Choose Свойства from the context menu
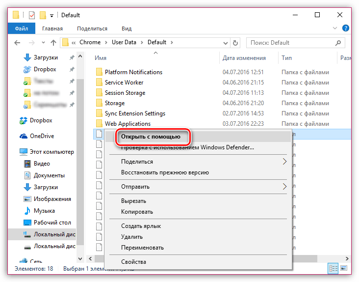This screenshot has width=359, height=282. pos(133,262)
